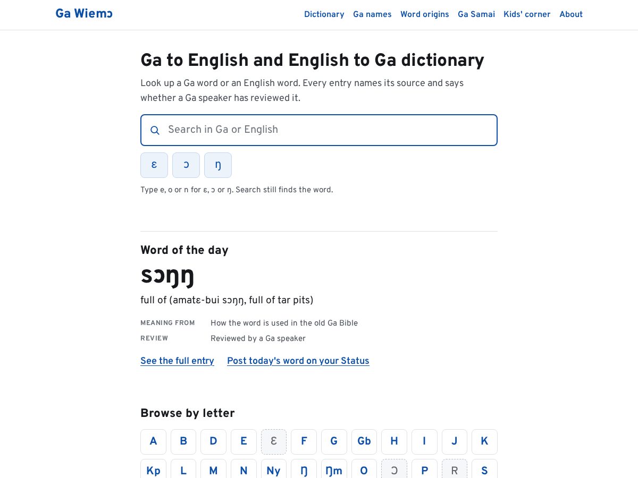This screenshot has height=478, width=638.
Task: Browse words under digraph Kp
Action: 153,470
